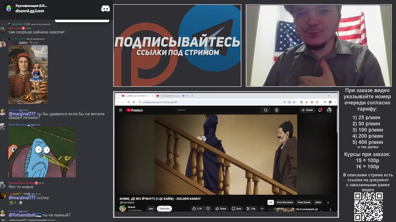Show more filter chips with right arrow
396x222 pixels.
coord(328,203)
